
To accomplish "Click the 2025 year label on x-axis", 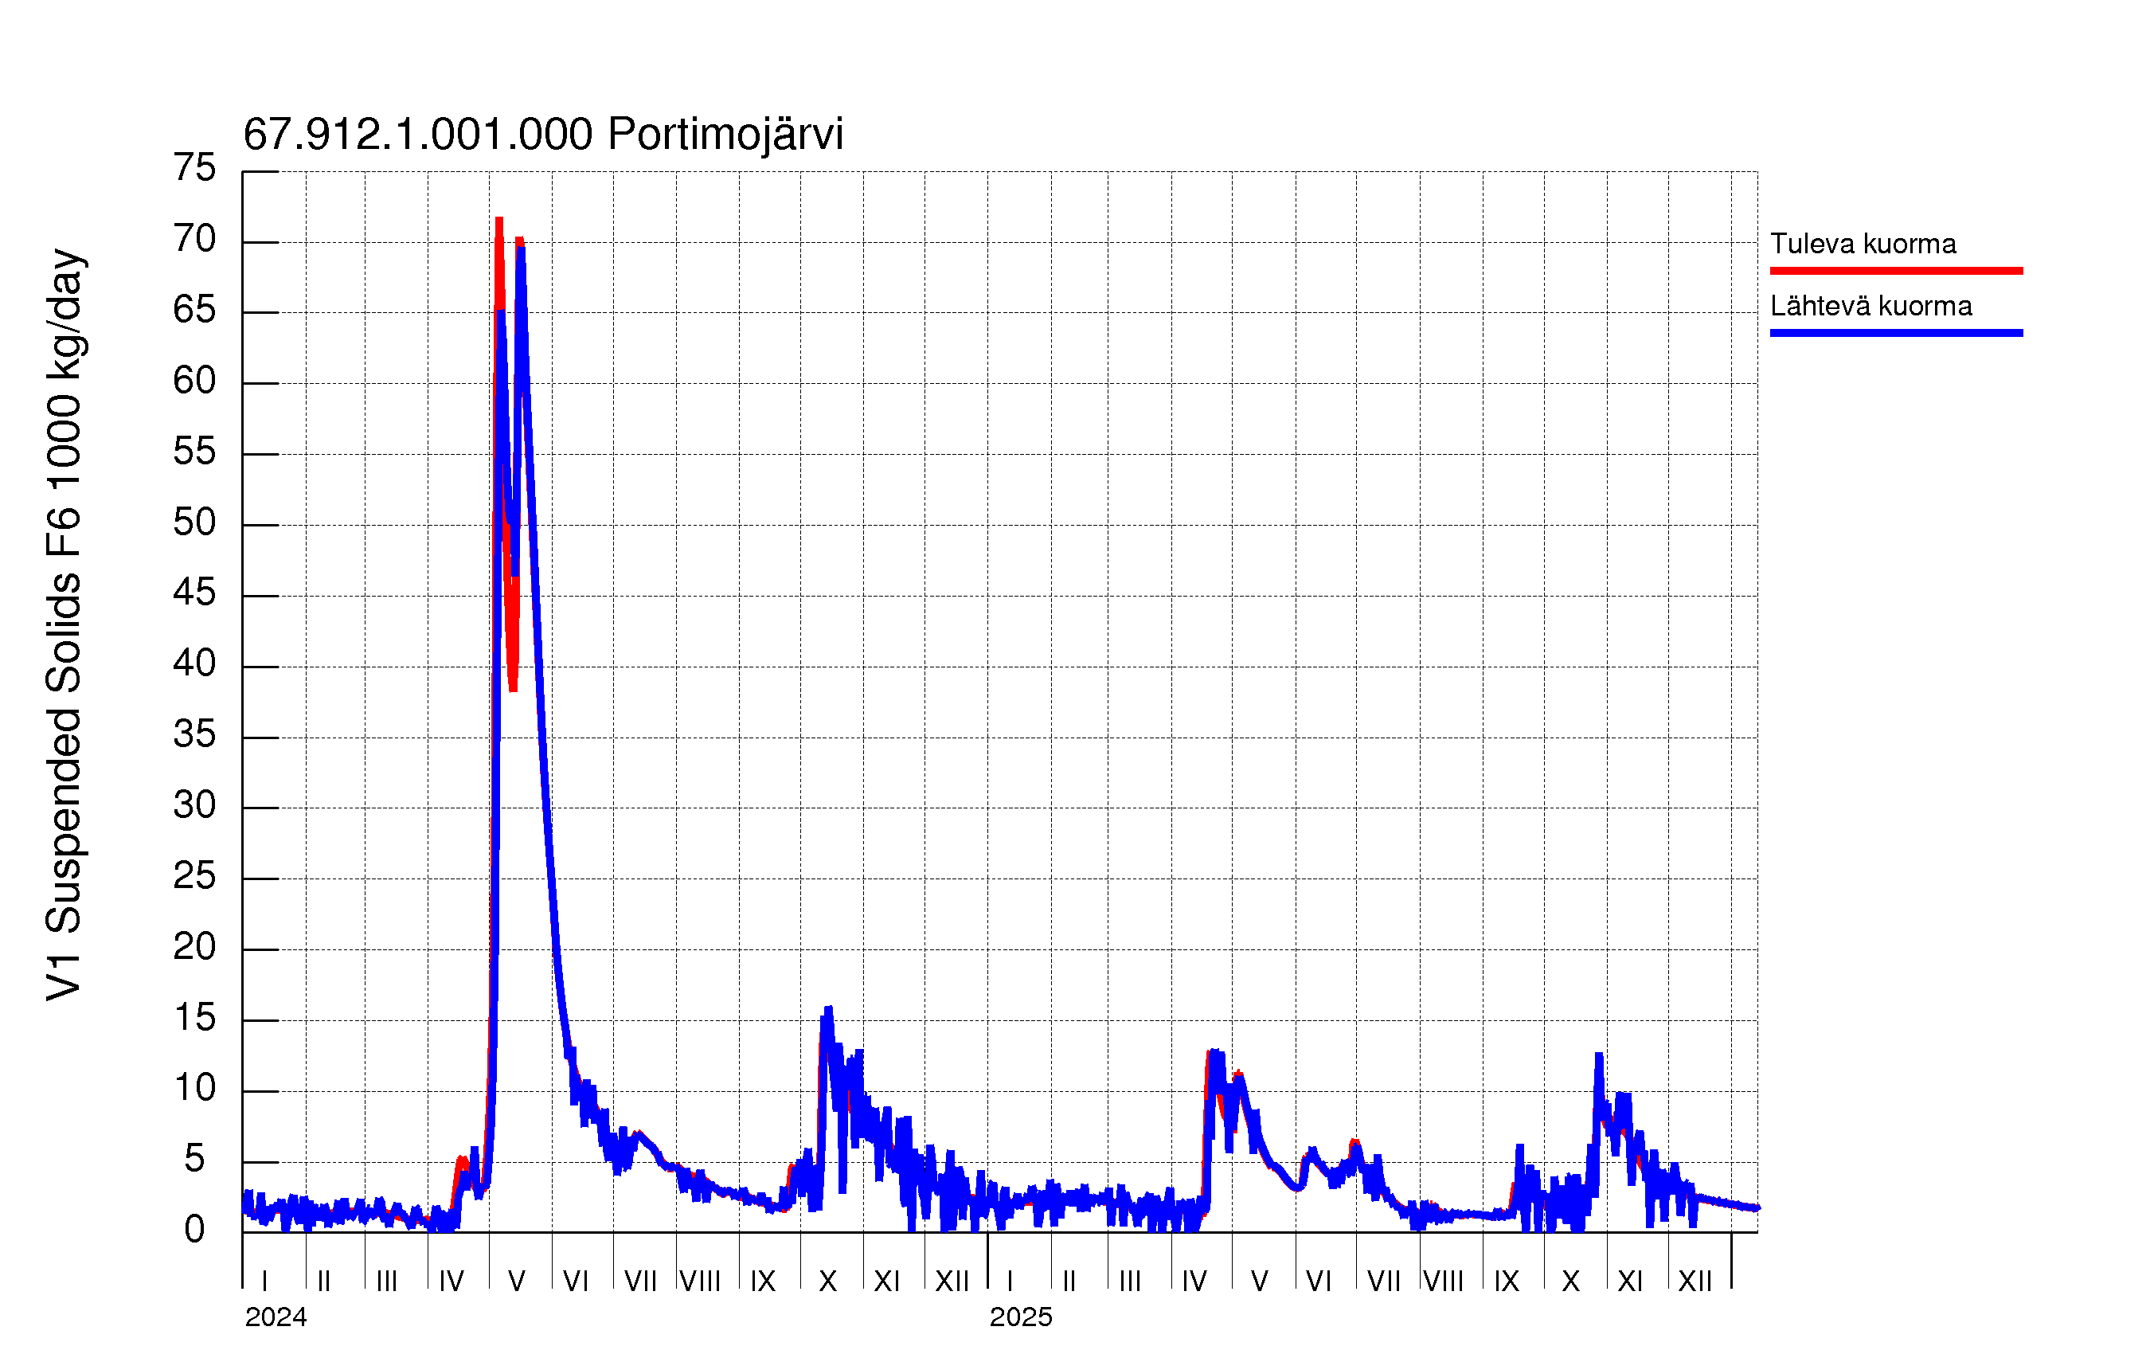I will coord(1021,1317).
